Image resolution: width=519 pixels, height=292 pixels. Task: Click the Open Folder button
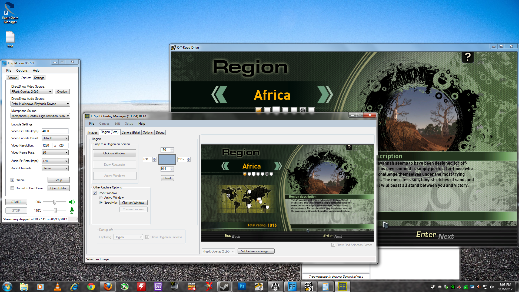(x=58, y=188)
